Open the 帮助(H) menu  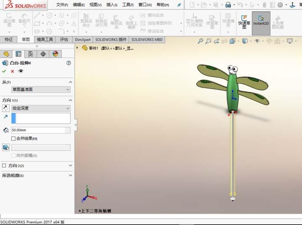click(163, 5)
